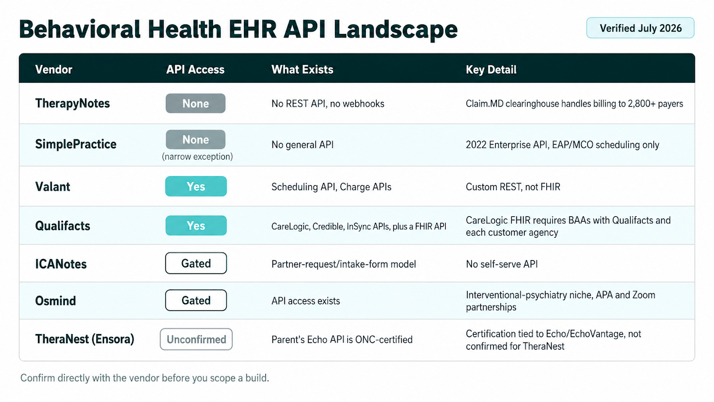Click the Vendor column header
The width and height of the screenshot is (714, 402).
(x=54, y=70)
